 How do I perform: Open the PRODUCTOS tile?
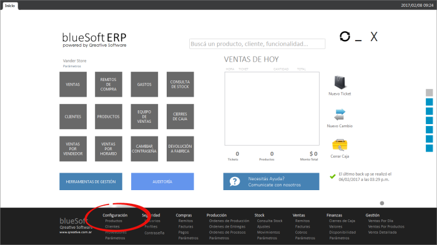[109, 117]
